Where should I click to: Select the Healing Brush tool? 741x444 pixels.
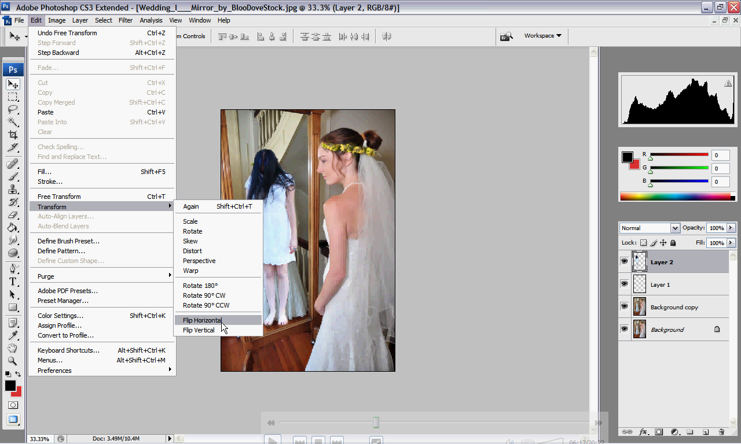coord(13,164)
